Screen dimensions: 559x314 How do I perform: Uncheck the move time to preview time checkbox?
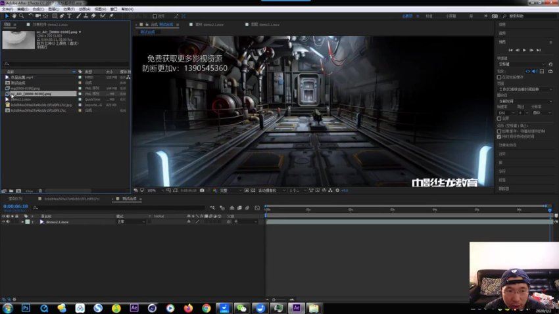[499, 137]
